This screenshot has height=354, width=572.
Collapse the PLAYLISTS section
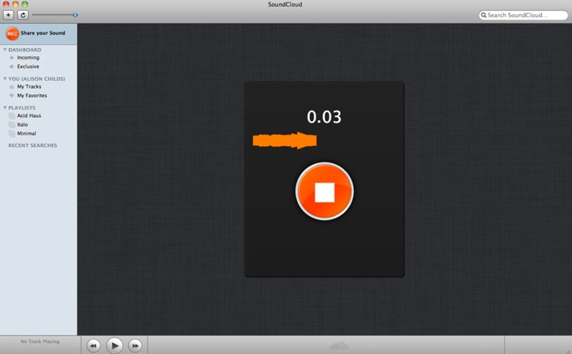point(4,108)
